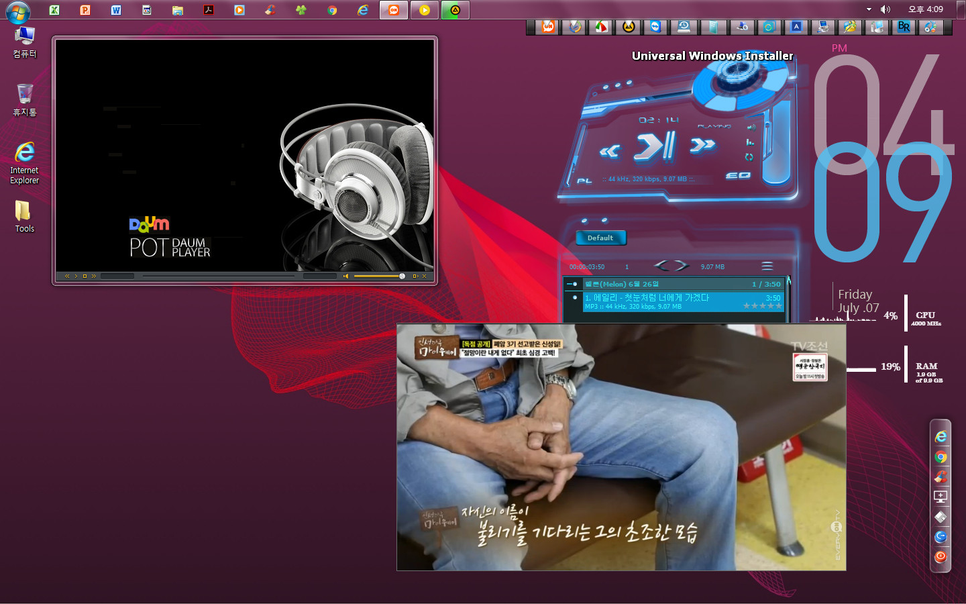Switch to the AIMP taskbar button

(455, 10)
